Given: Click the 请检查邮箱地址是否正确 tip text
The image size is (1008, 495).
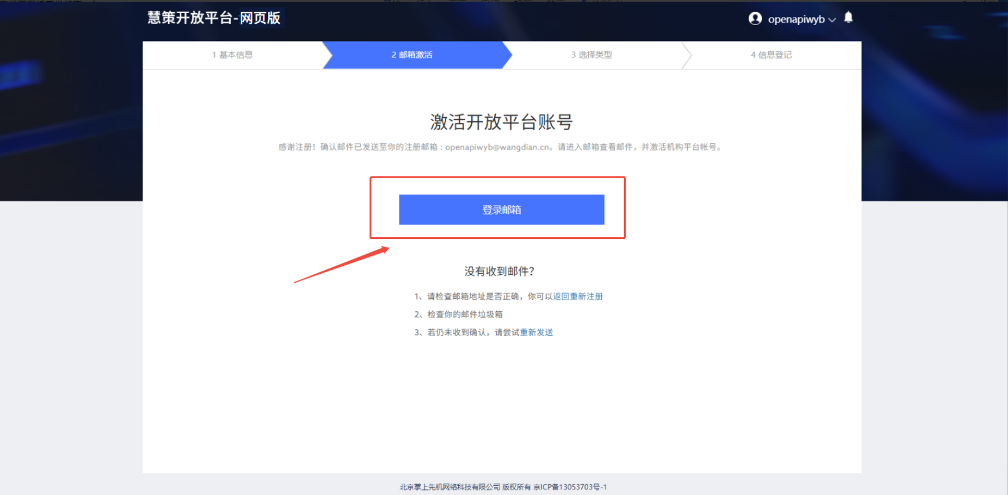Looking at the screenshot, I should click(473, 296).
